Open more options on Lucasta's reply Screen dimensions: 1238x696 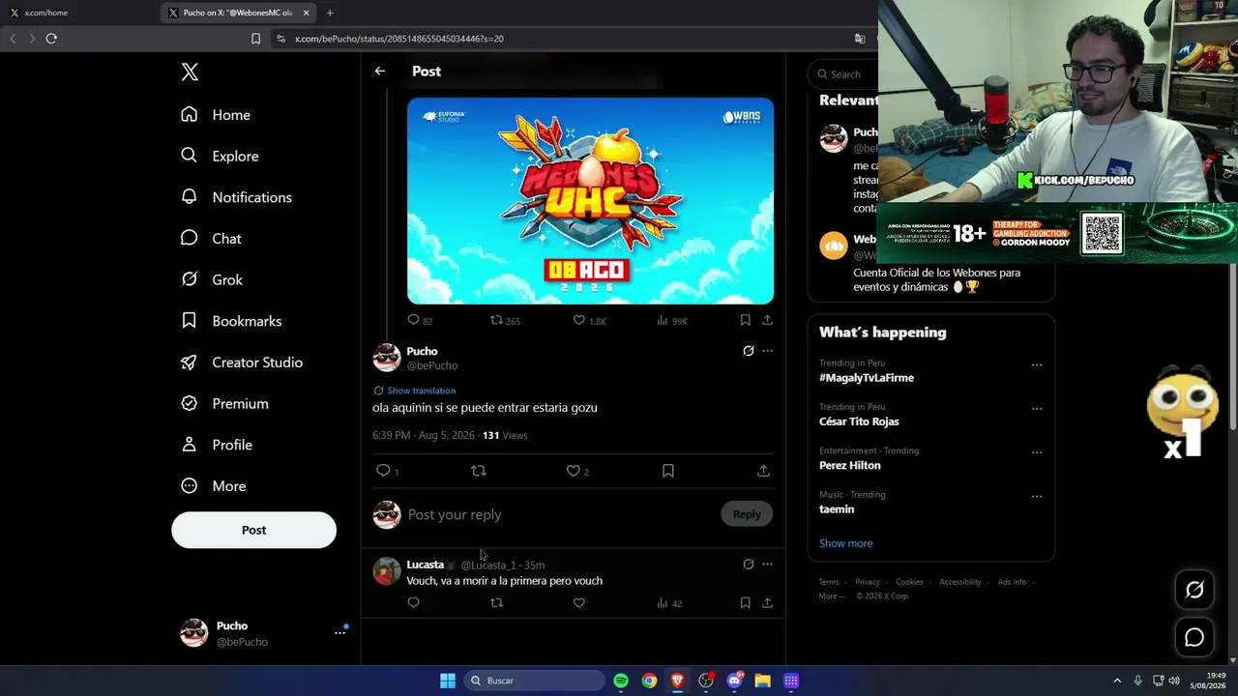[x=767, y=565]
